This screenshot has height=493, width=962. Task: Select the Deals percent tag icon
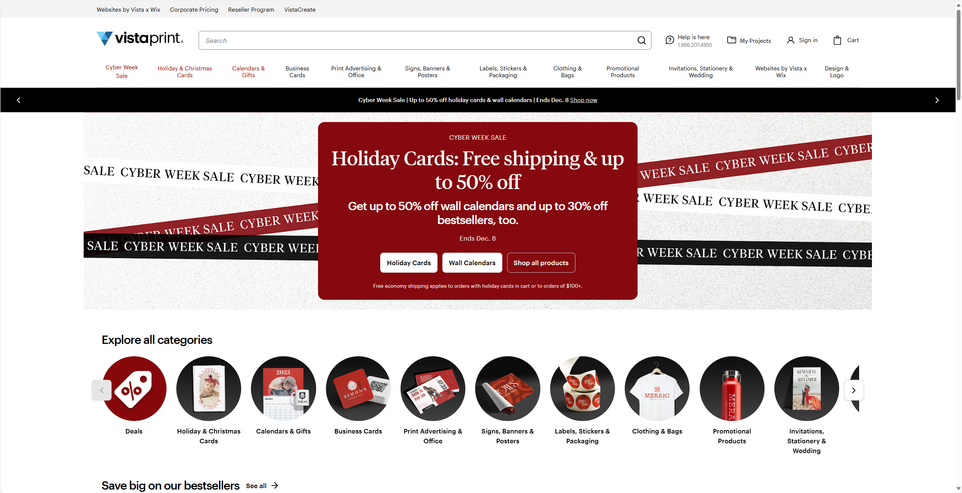(x=134, y=388)
